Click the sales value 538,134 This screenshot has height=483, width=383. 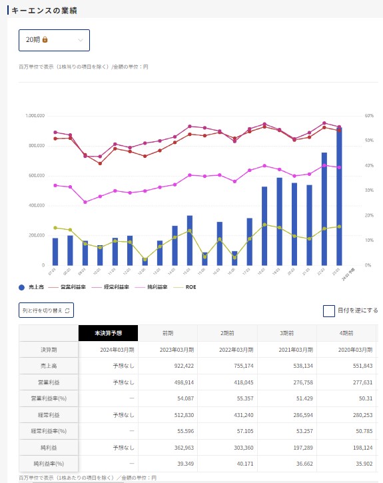(303, 366)
